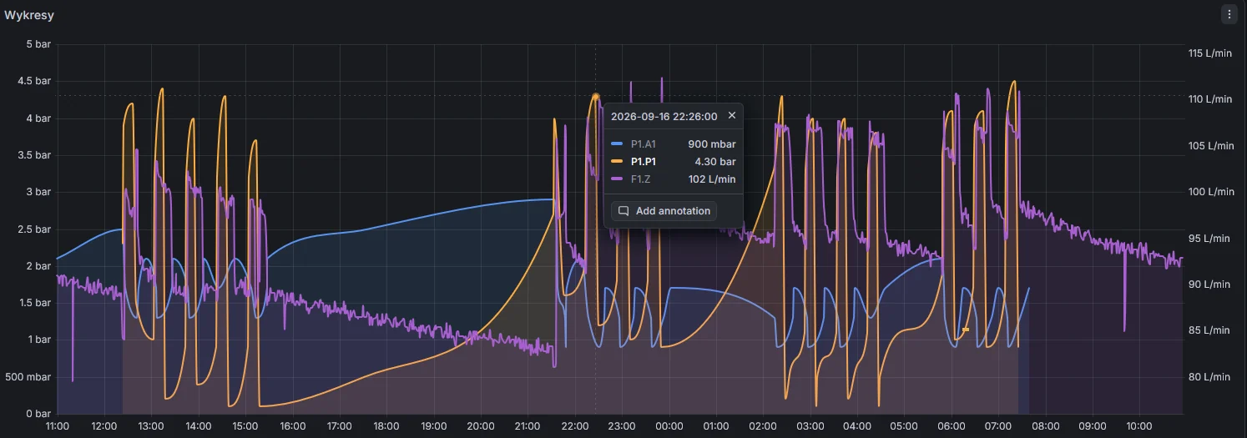This screenshot has width=1247, height=438.
Task: Click the 16:00 time axis label
Action: point(292,425)
